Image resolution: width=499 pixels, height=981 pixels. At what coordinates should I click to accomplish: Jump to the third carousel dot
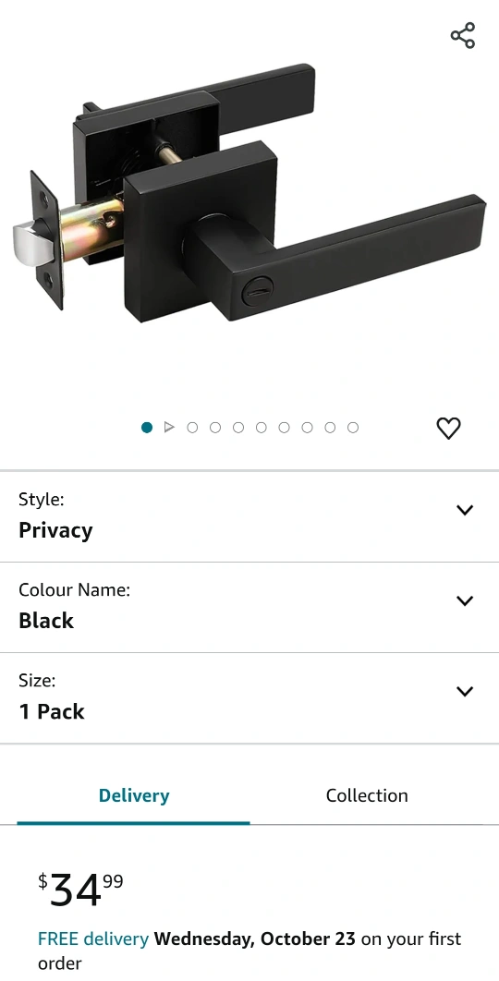192,428
